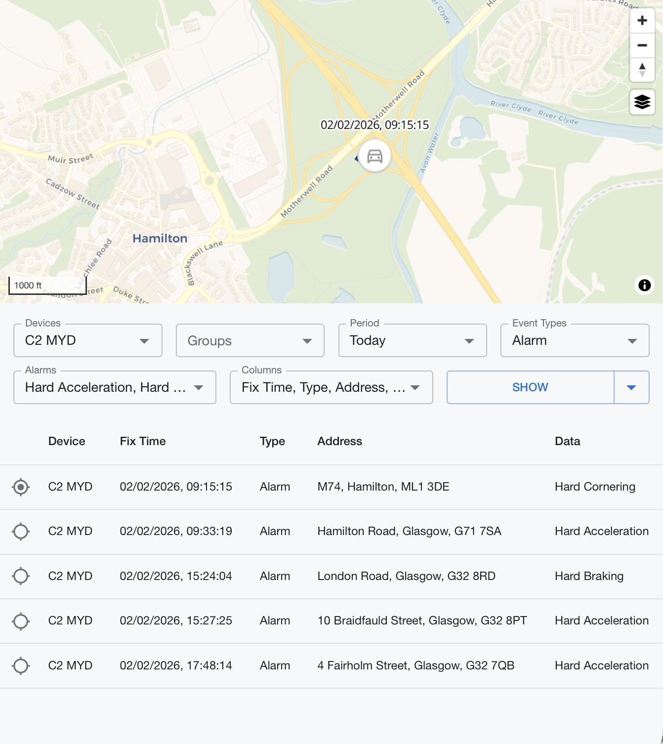Open the SHOW button's split arrow menu
663x744 pixels.
631,387
